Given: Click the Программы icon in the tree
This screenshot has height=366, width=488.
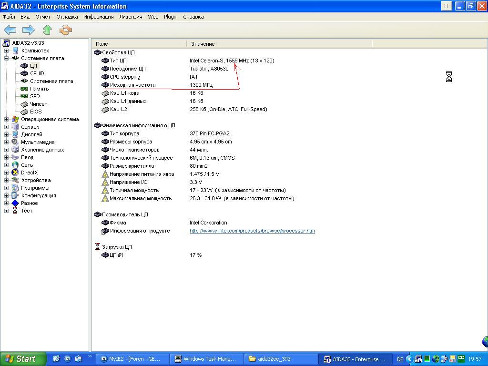Looking at the screenshot, I should (x=15, y=188).
